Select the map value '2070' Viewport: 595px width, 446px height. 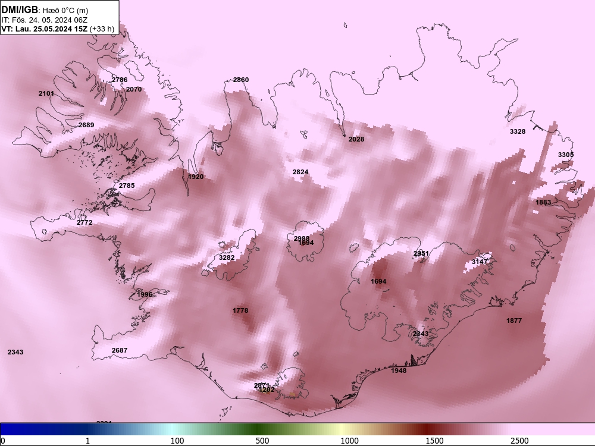coord(133,89)
